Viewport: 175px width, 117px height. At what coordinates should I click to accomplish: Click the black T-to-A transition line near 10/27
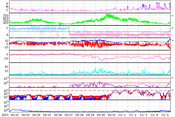click(69, 31)
